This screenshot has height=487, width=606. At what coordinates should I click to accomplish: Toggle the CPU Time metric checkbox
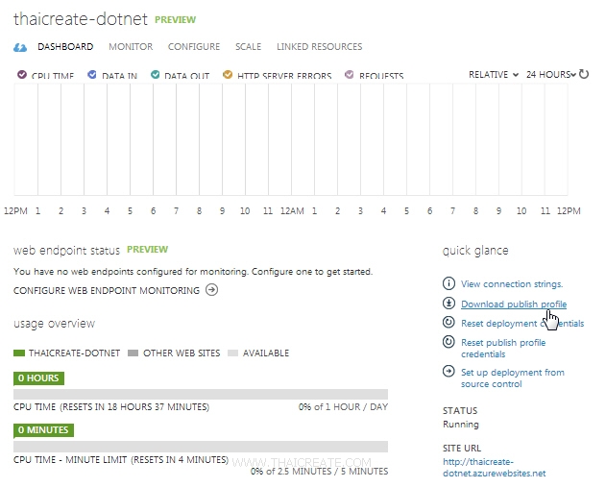coord(22,74)
